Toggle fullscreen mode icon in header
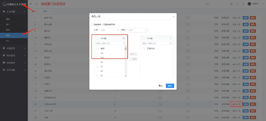Screen dimensions: 266x121 click(237, 4)
